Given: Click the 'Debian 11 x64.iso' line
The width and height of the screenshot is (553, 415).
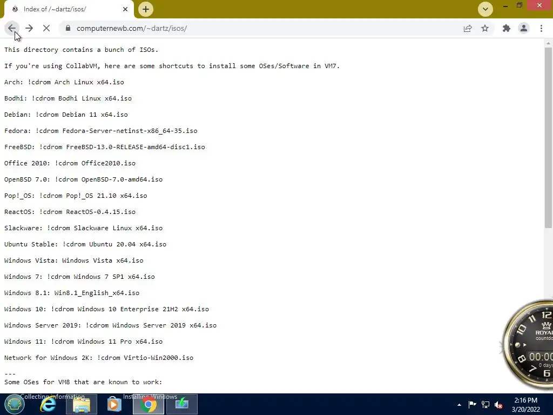Looking at the screenshot, I should point(66,115).
